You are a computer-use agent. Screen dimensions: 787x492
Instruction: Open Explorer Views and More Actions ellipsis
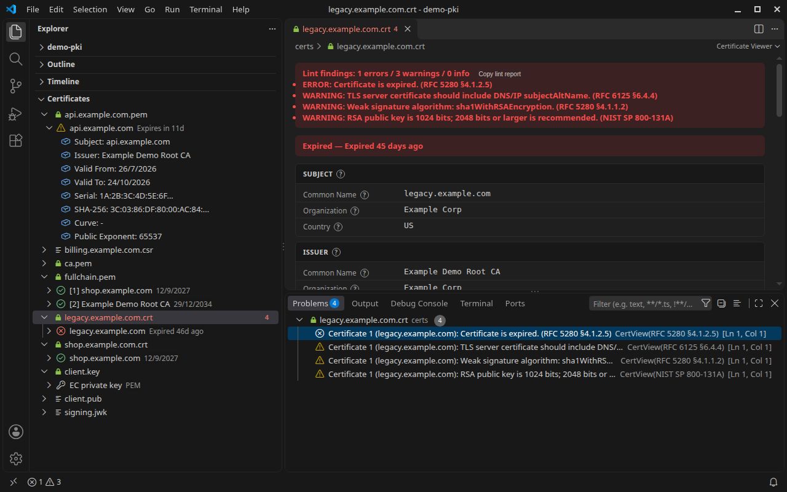click(x=272, y=29)
